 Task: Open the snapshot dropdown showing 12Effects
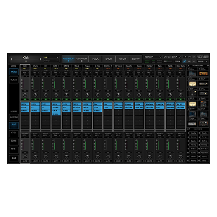[153, 57]
